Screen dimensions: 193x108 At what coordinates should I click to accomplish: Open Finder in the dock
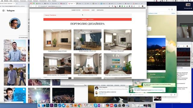[40, 105]
